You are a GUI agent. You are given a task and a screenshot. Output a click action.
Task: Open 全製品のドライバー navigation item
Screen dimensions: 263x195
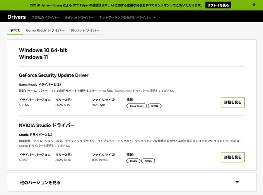45,17
